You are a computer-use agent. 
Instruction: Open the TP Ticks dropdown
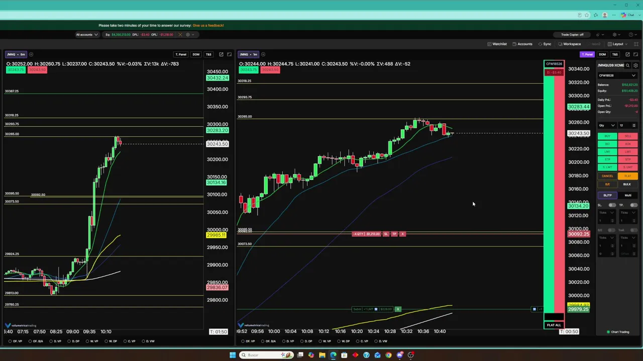(628, 213)
